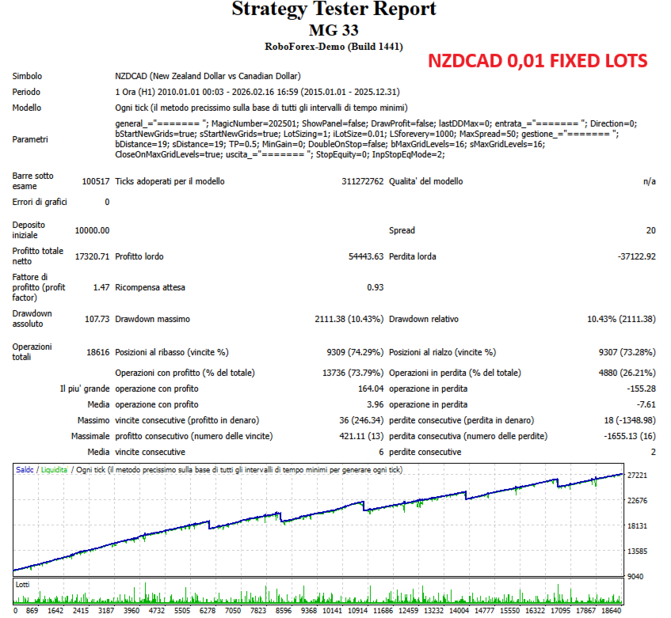Click the 14004 trade-number axis label
671x618 pixels.
(459, 610)
